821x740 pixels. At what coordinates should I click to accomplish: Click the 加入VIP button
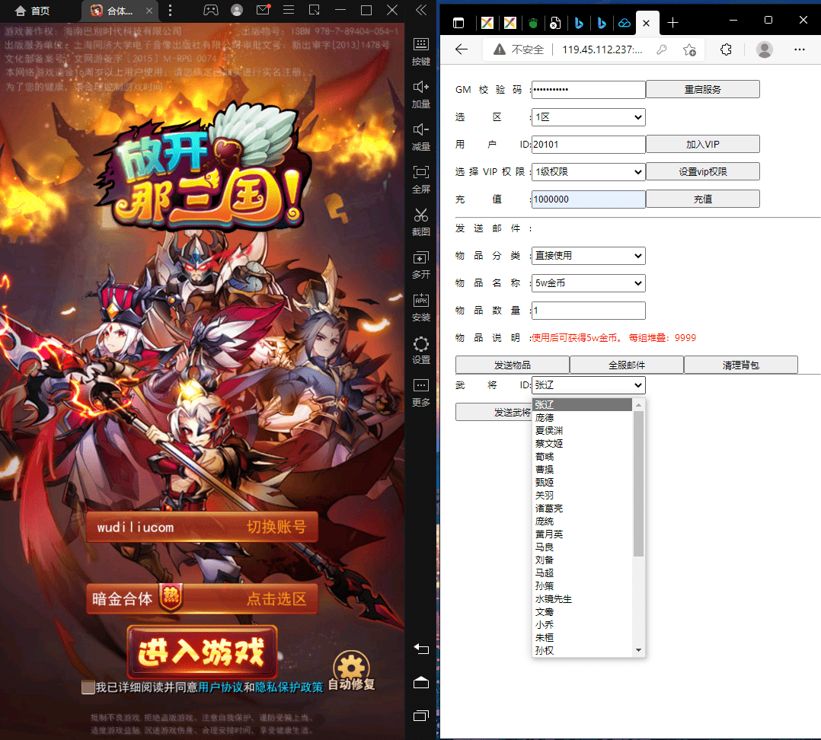[x=703, y=145]
